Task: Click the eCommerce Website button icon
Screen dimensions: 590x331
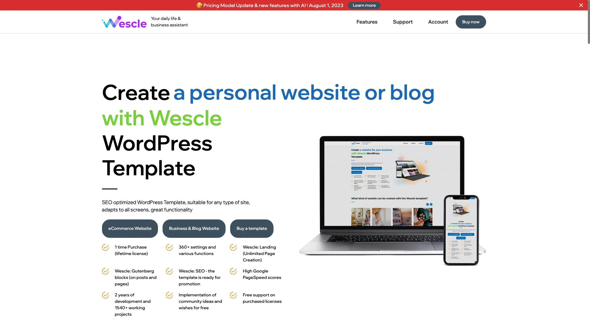Action: [x=130, y=228]
